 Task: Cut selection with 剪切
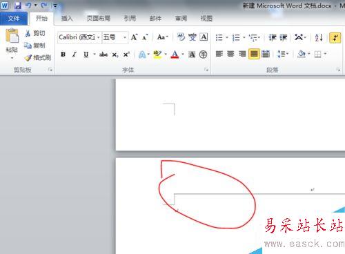coord(35,33)
